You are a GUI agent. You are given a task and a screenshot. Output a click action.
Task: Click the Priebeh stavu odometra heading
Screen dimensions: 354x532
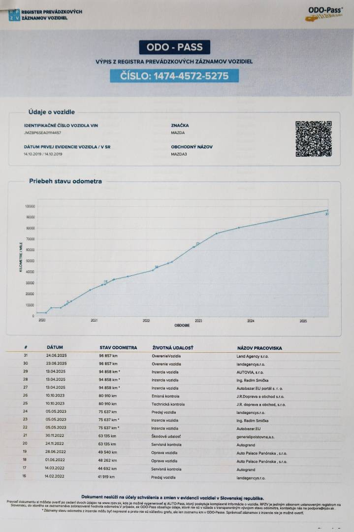(65, 181)
